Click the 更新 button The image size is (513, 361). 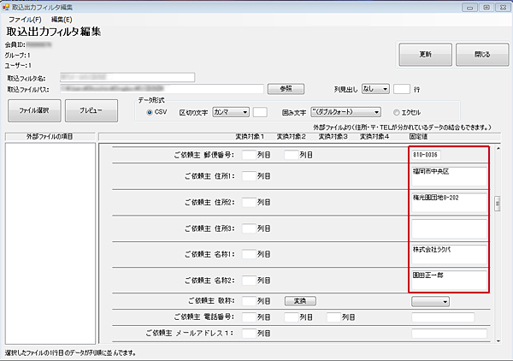click(426, 55)
